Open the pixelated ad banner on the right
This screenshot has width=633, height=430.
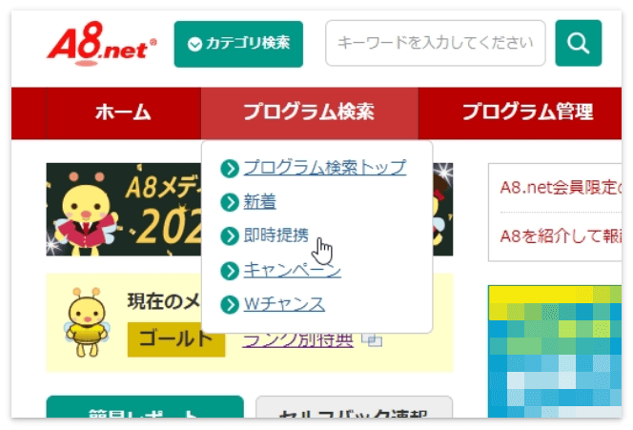(x=555, y=351)
